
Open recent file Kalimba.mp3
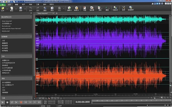pyautogui.click(x=6, y=31)
